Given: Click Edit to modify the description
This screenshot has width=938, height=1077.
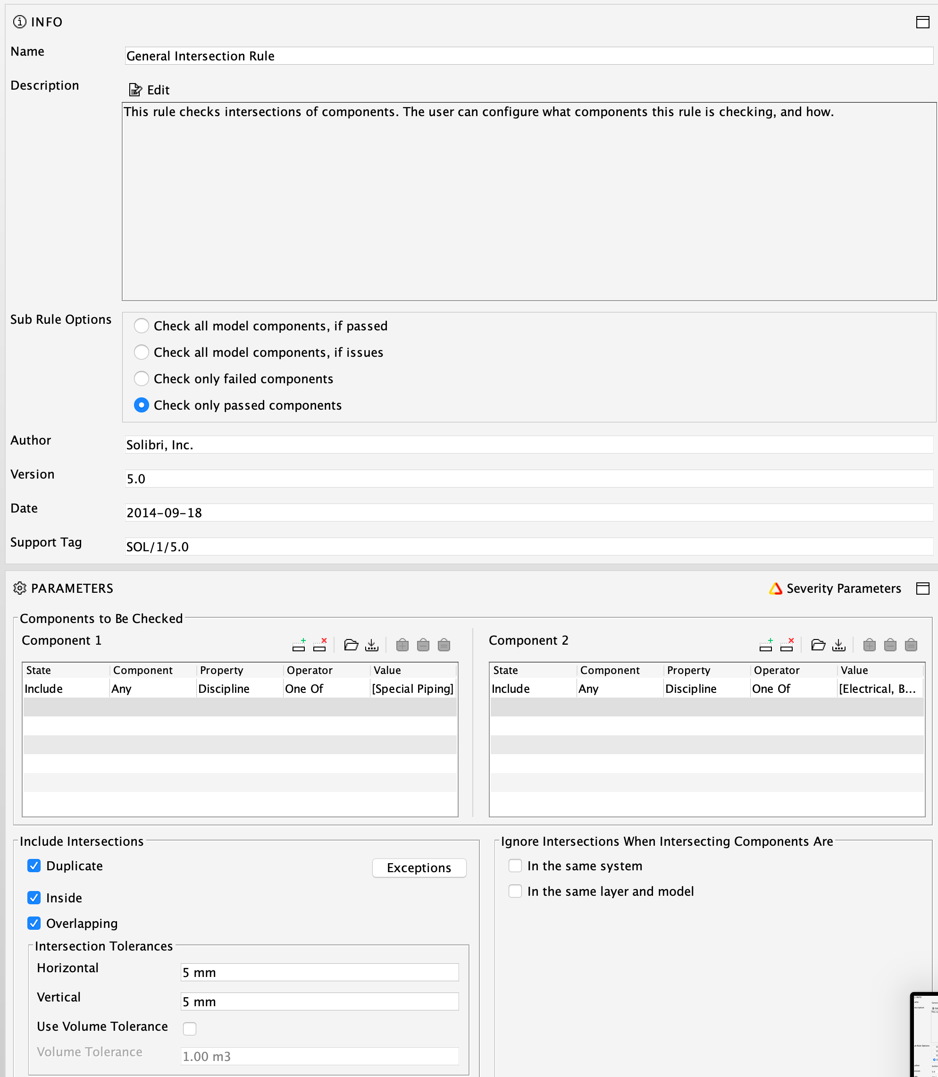Looking at the screenshot, I should click(149, 90).
